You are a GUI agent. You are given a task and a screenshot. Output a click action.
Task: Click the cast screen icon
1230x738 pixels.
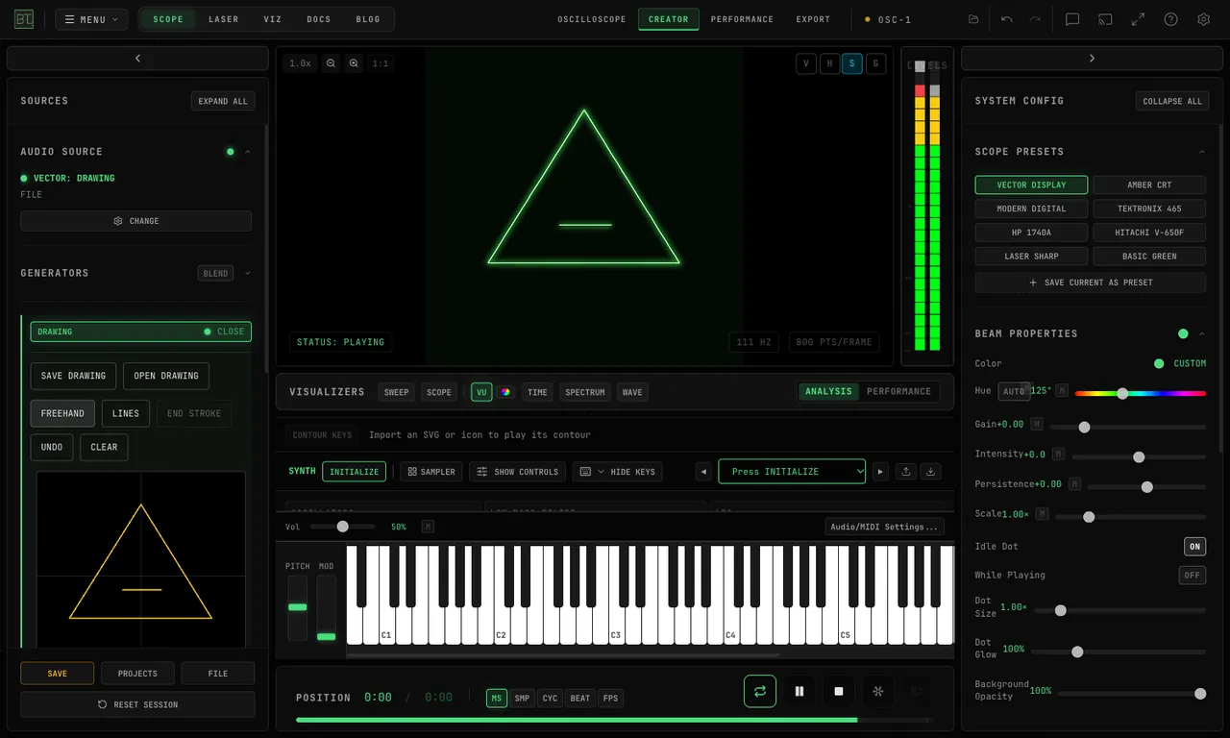[1105, 19]
